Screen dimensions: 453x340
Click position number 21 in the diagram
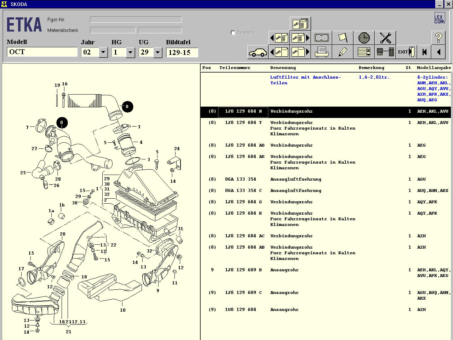point(68,332)
